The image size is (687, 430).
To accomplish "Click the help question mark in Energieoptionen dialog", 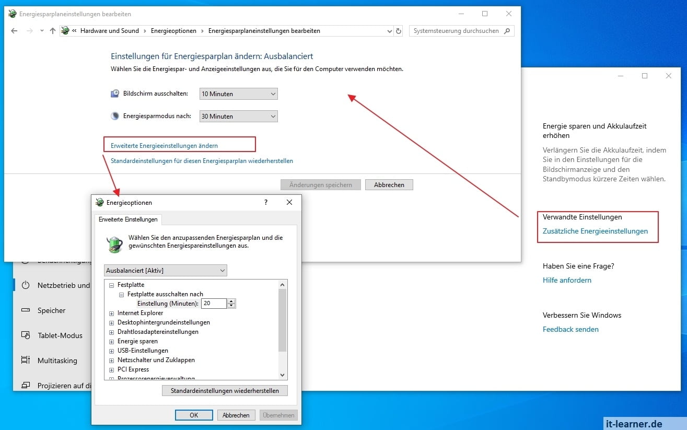I will [265, 202].
